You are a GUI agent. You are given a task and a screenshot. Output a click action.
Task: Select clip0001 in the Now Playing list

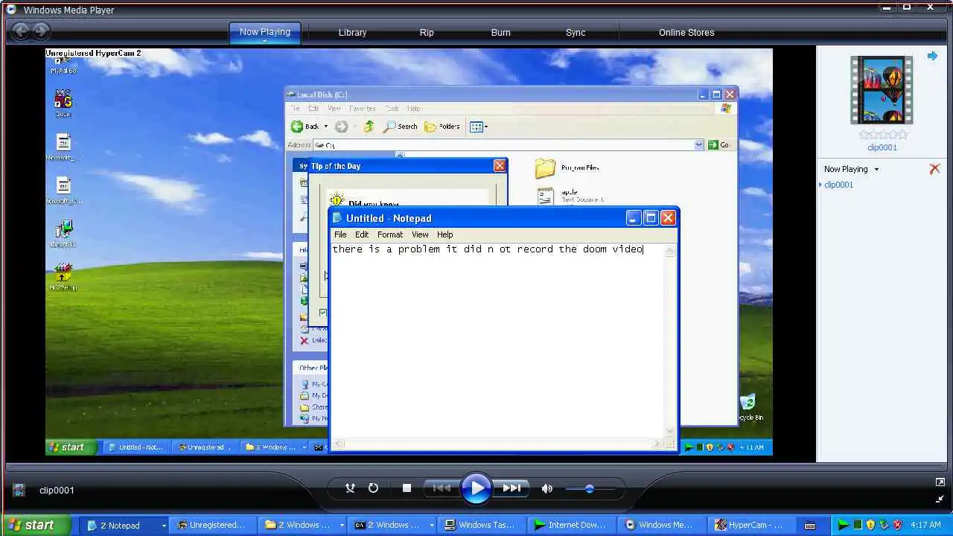click(838, 185)
